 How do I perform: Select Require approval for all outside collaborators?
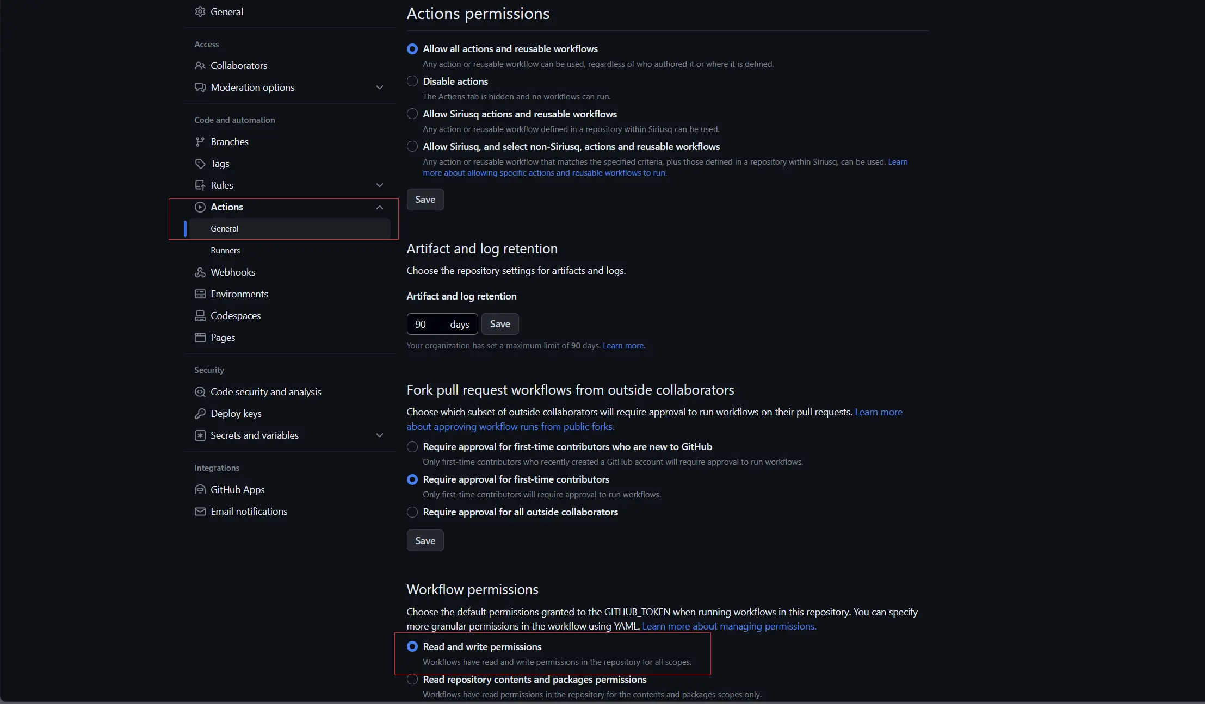tap(412, 512)
